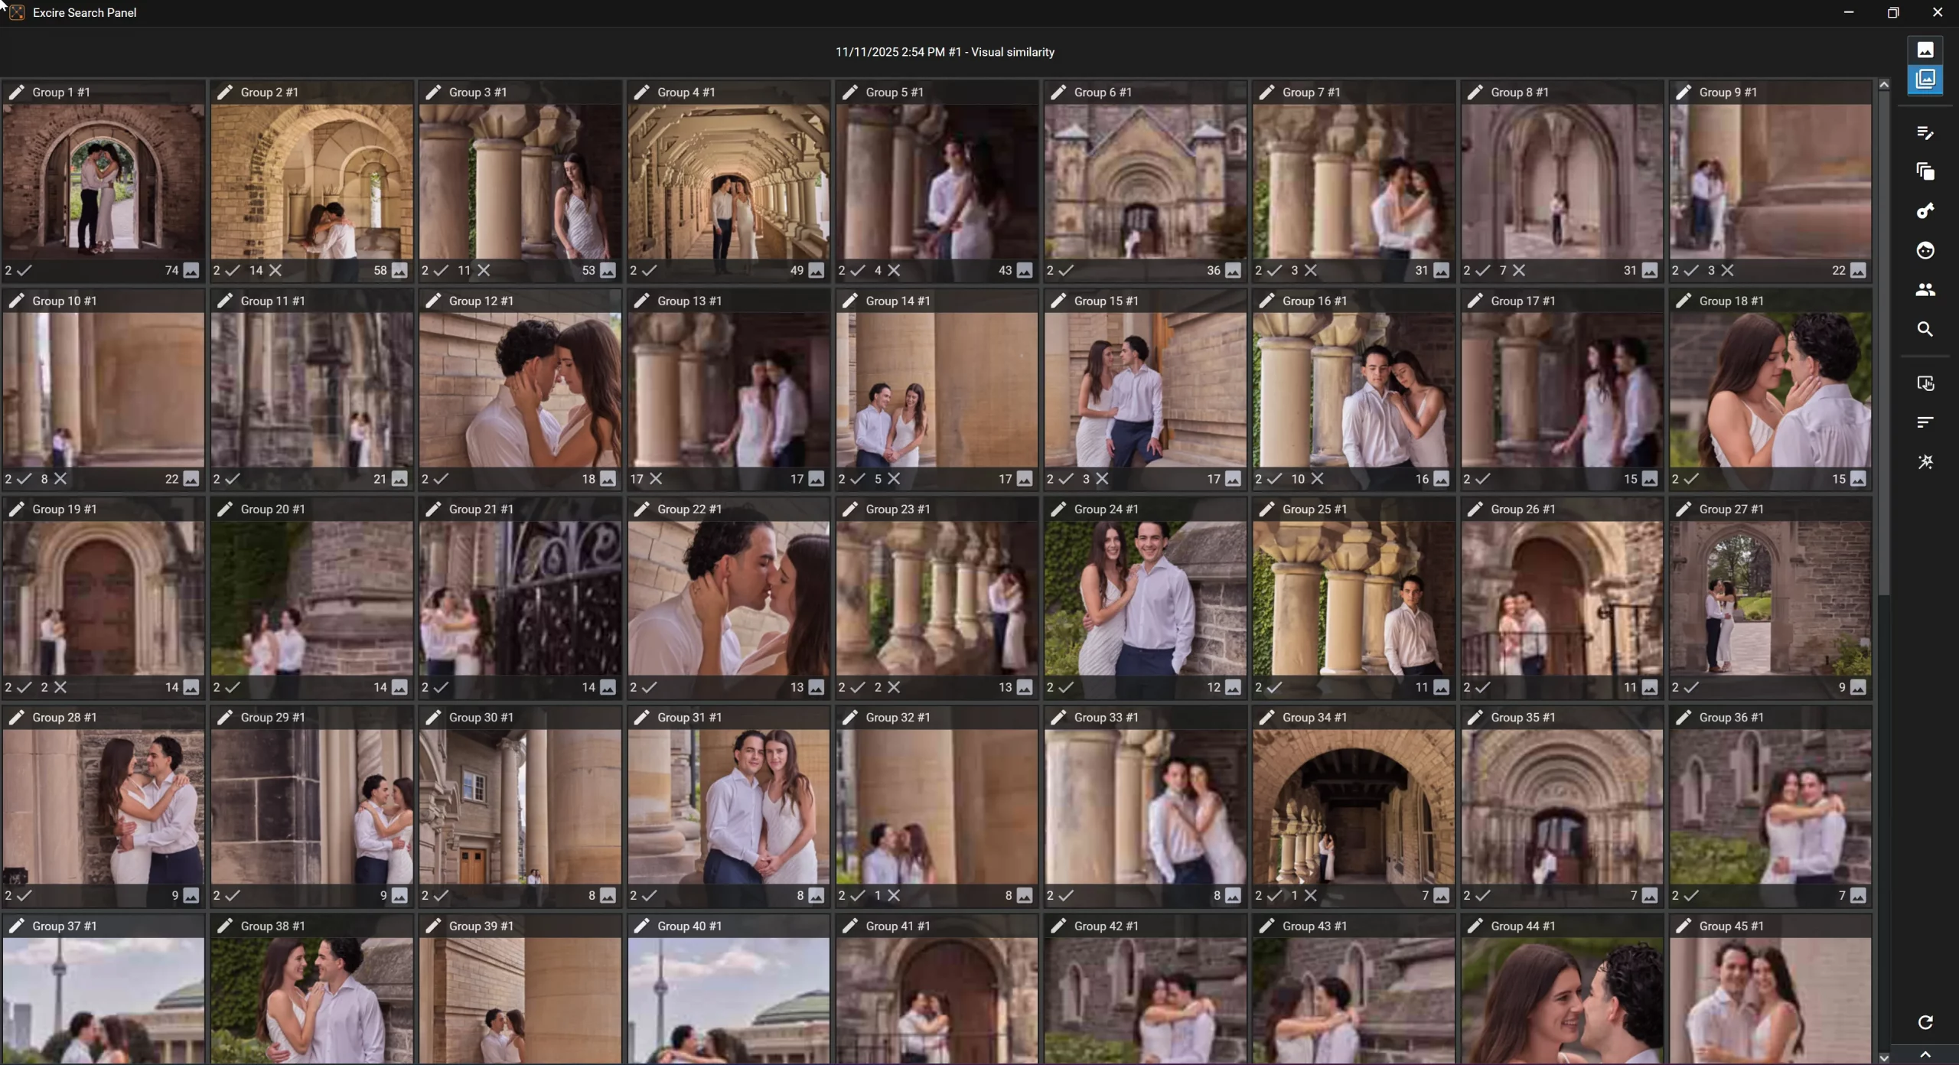Image resolution: width=1959 pixels, height=1065 pixels.
Task: Click the pencil icon on Group 12 #1
Action: point(433,301)
